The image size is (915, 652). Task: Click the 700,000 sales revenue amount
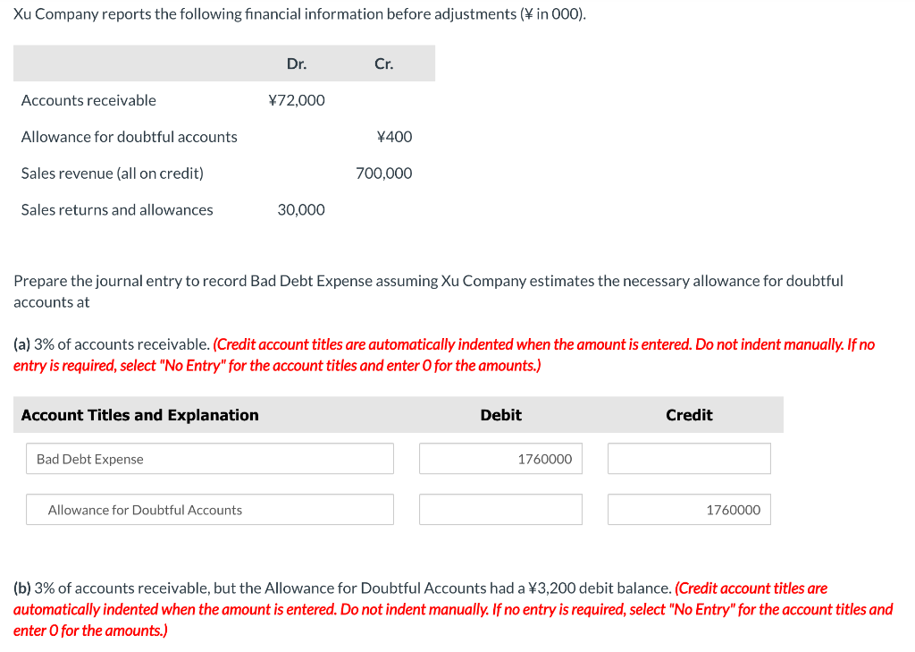(x=384, y=173)
